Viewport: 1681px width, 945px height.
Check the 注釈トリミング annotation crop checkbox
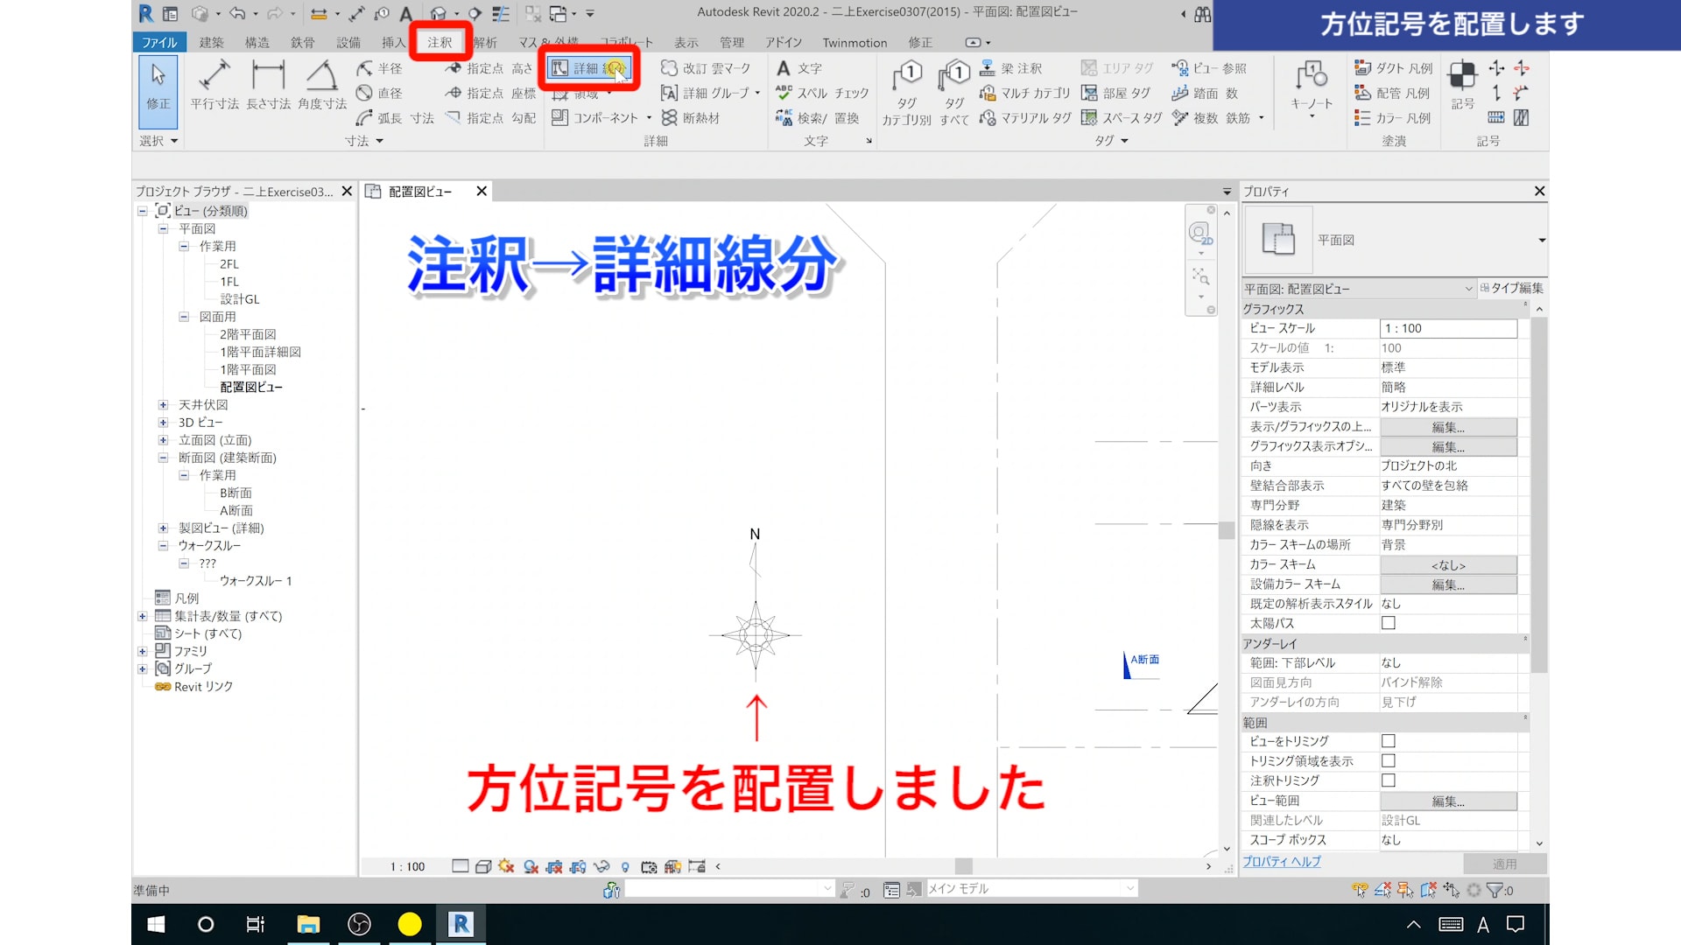click(1388, 780)
